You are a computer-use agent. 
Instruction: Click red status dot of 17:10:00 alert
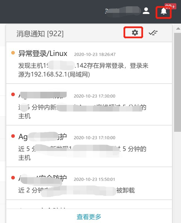pyautogui.click(x=13, y=136)
